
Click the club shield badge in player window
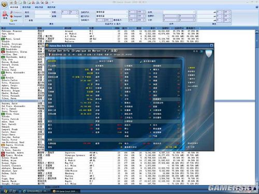(x=209, y=54)
